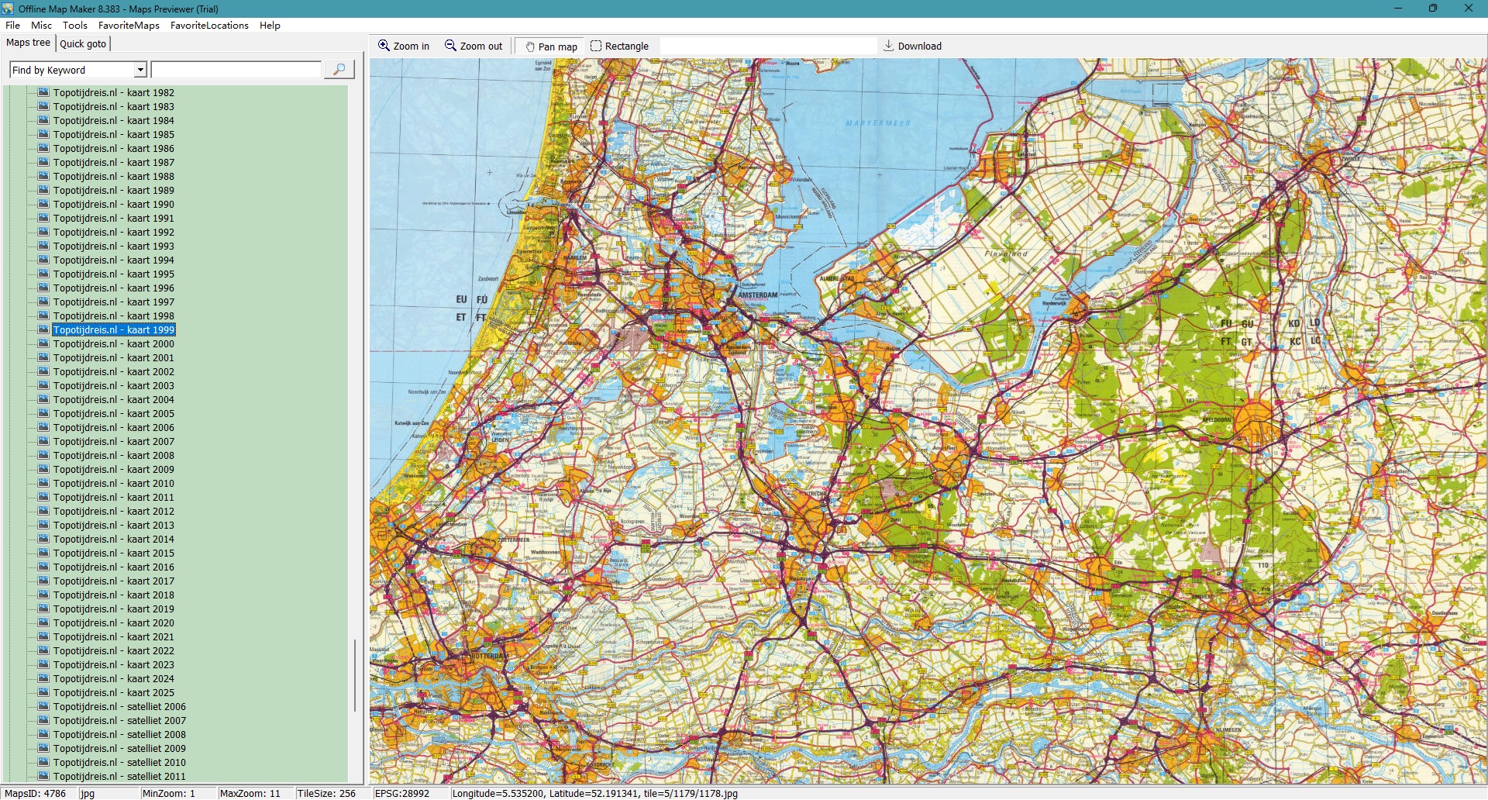
Task: Open the FavoriteMaps menu
Action: [129, 25]
